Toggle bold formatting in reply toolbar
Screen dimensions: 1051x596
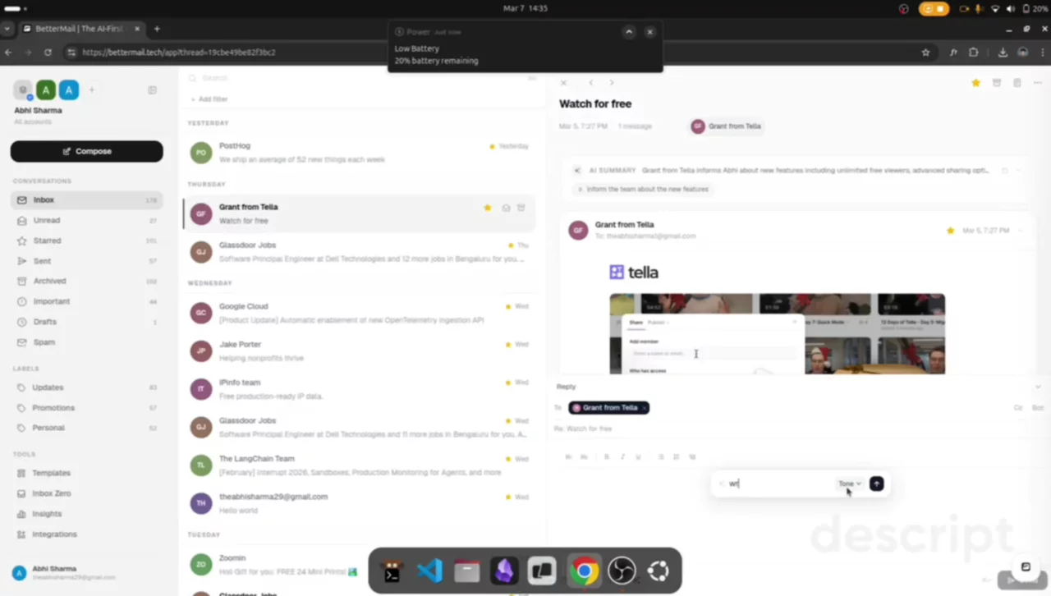[x=607, y=457]
